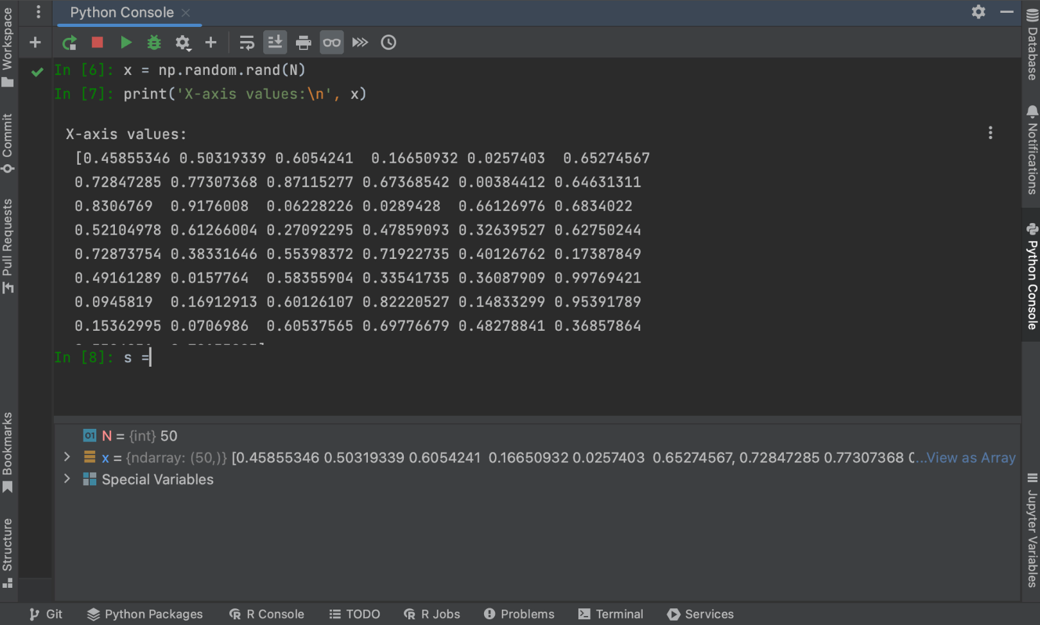Screen dimensions: 1040x625
Task: Open the Problems tool window
Action: tap(519, 614)
